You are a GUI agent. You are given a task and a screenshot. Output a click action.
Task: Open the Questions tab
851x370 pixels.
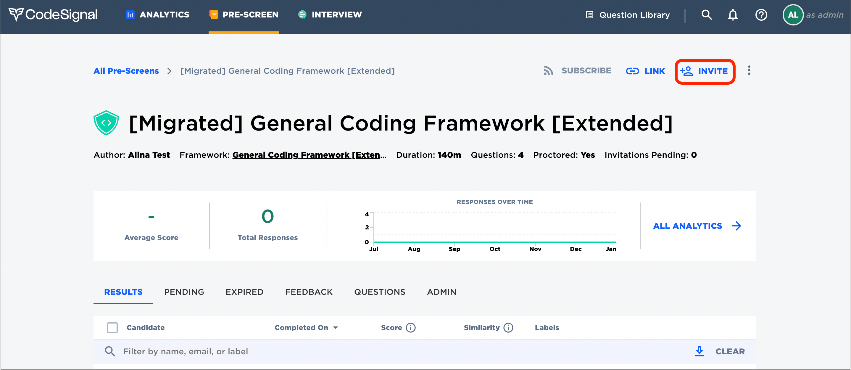[x=380, y=292]
